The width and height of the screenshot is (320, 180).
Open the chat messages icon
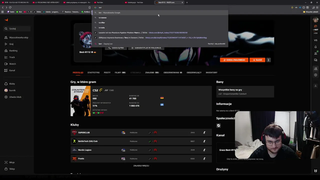(x=315, y=60)
